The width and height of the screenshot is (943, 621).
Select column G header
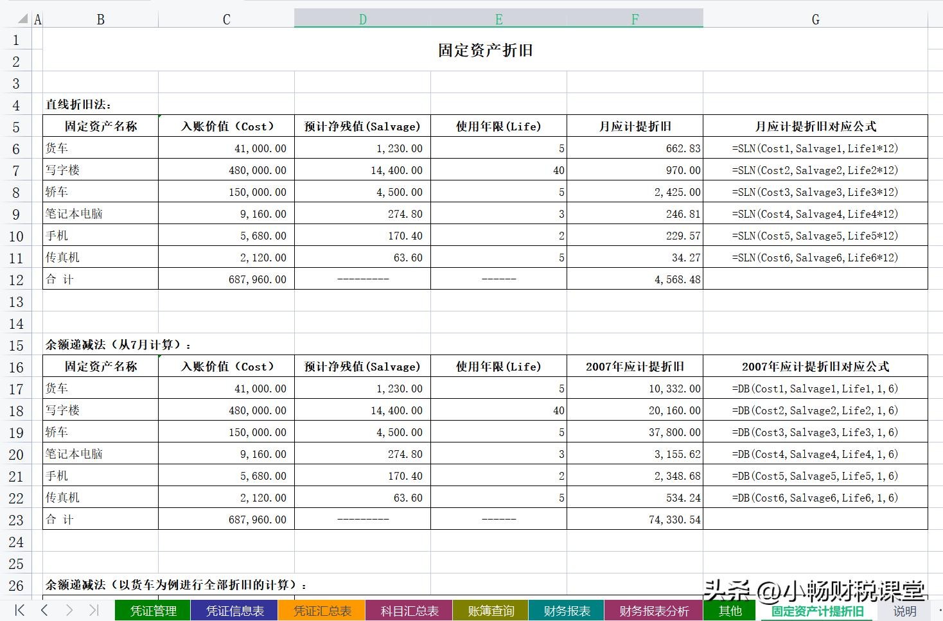(x=815, y=19)
